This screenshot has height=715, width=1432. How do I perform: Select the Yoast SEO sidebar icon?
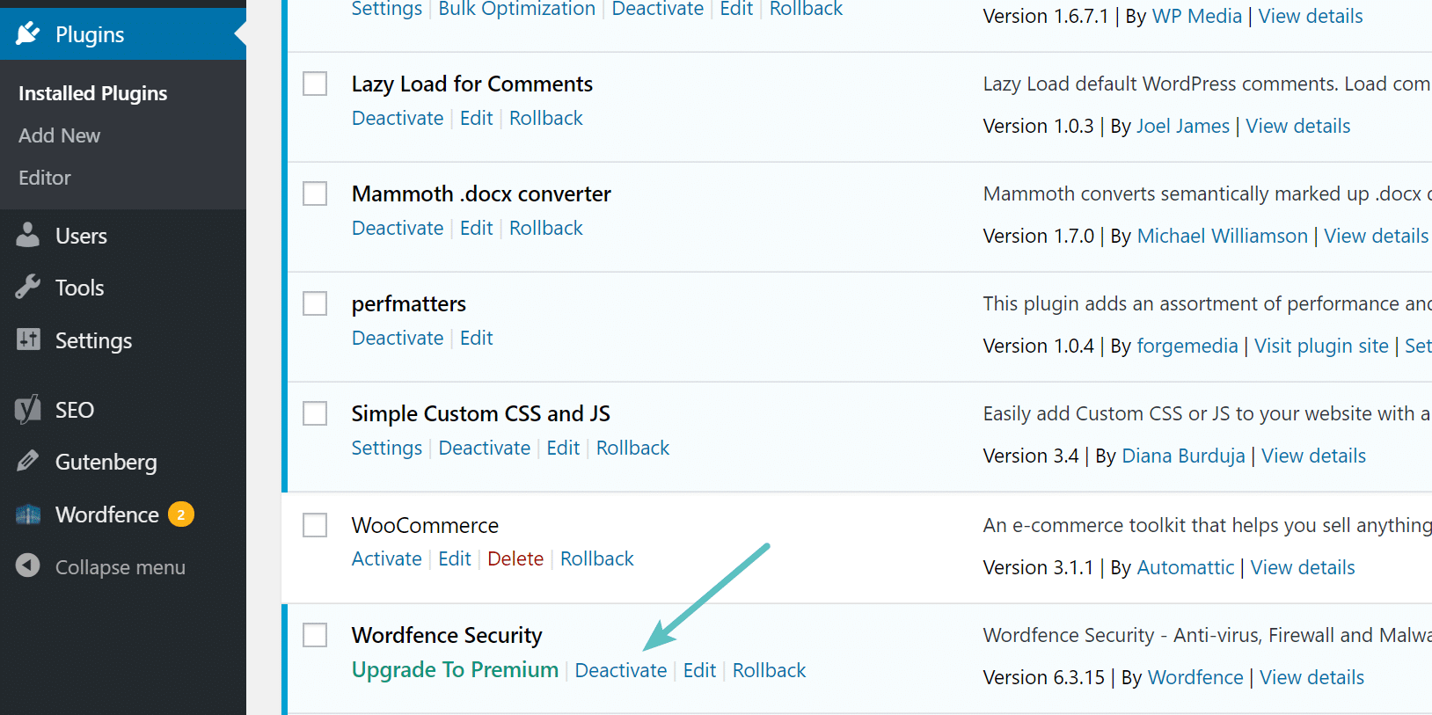[27, 409]
